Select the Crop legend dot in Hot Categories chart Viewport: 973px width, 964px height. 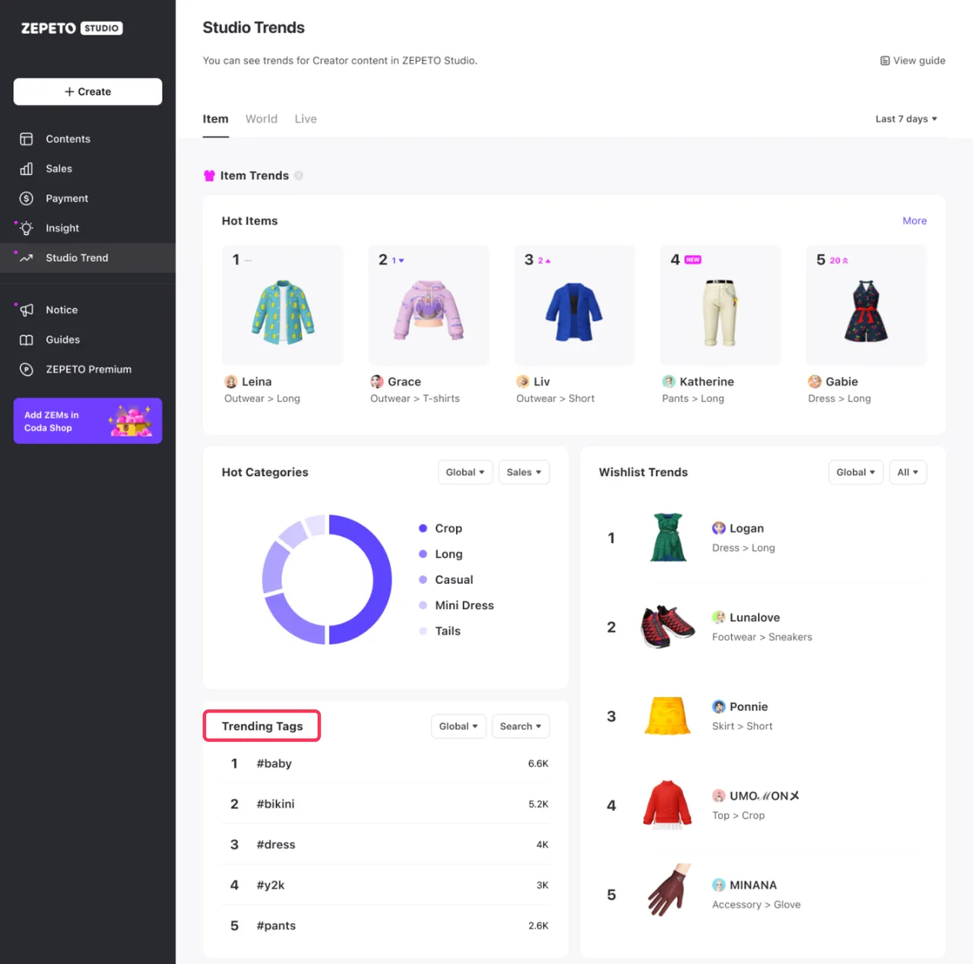(423, 528)
